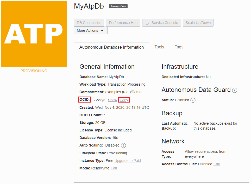Click Scale Up/Down button
The height and width of the screenshot is (184, 251).
(198, 23)
